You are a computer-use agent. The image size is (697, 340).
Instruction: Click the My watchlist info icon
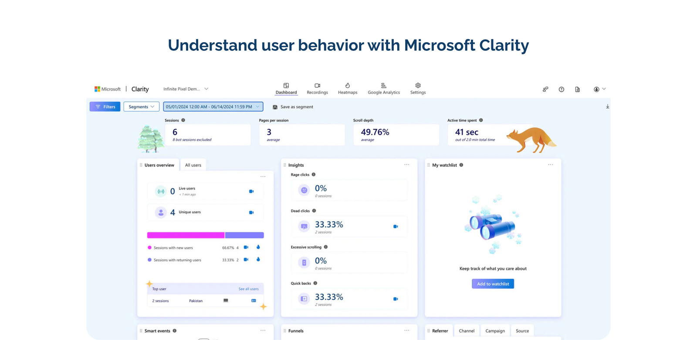[461, 165]
